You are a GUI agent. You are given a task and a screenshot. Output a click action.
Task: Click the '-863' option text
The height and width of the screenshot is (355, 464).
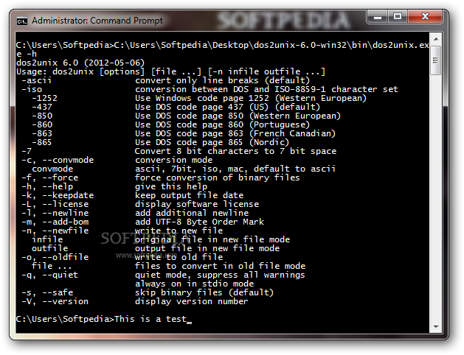(x=42, y=133)
